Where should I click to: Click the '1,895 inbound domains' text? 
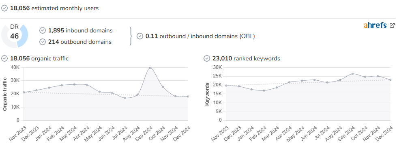[x=80, y=30]
